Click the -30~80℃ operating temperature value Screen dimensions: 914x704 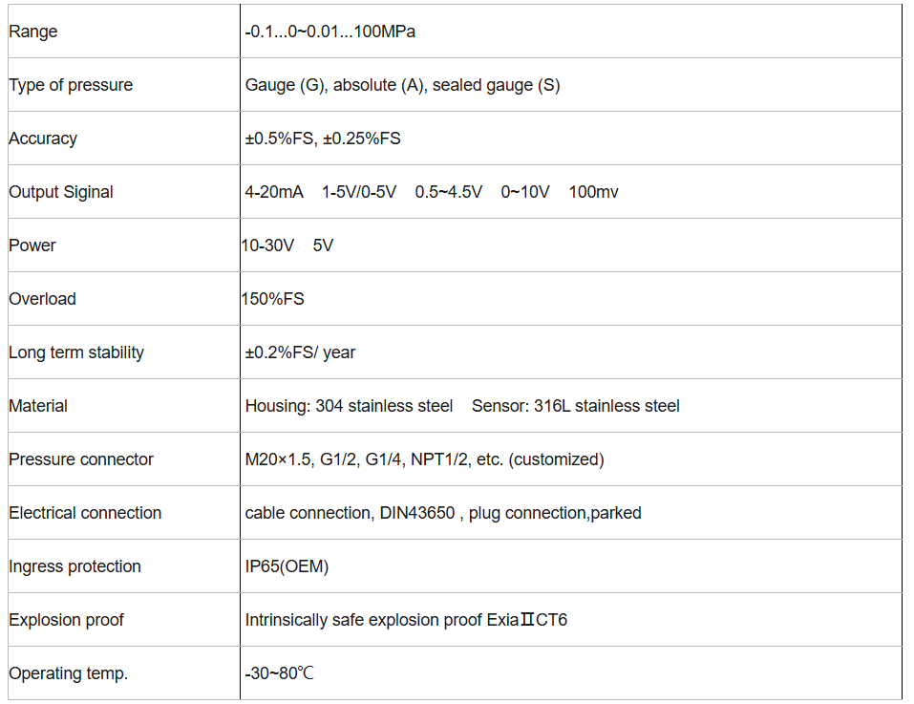pos(279,673)
